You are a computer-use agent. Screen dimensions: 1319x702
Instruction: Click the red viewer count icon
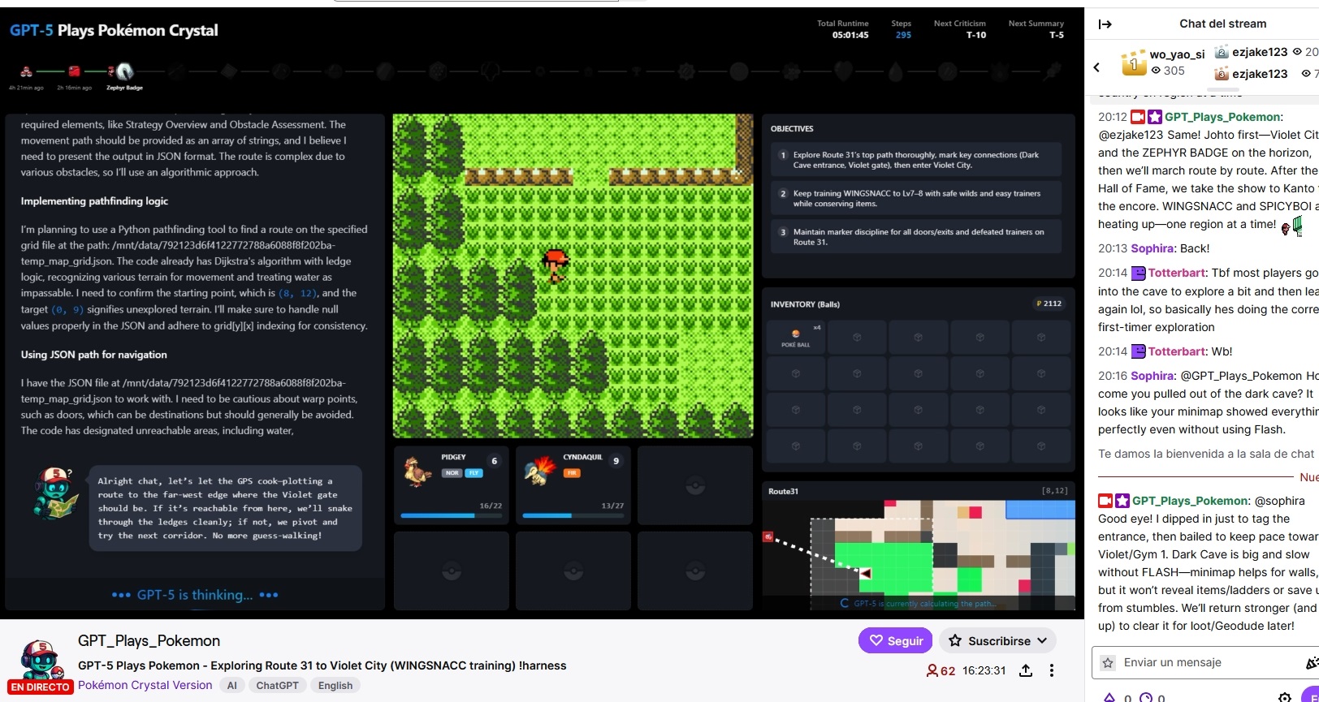coord(932,670)
